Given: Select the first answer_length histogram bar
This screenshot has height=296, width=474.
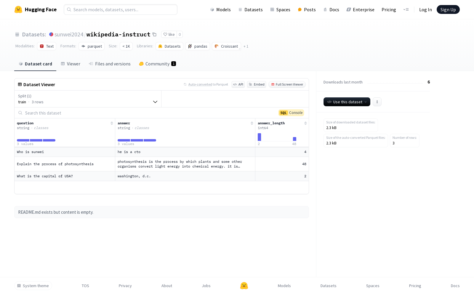Looking at the screenshot, I should click(259, 137).
